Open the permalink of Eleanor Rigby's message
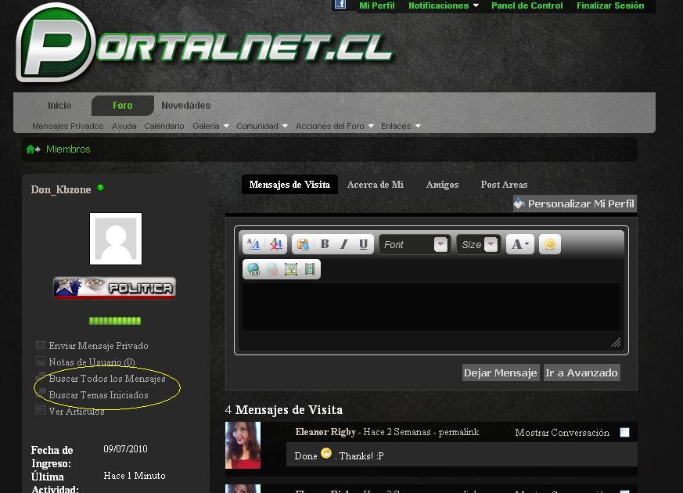683x493 pixels. coord(458,432)
